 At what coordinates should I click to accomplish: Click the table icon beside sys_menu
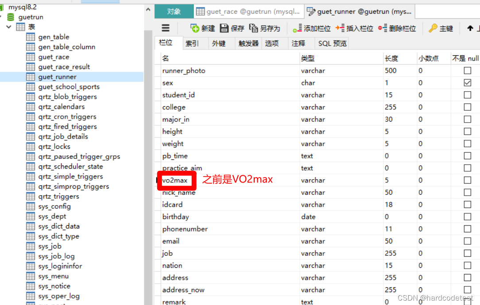click(31, 276)
